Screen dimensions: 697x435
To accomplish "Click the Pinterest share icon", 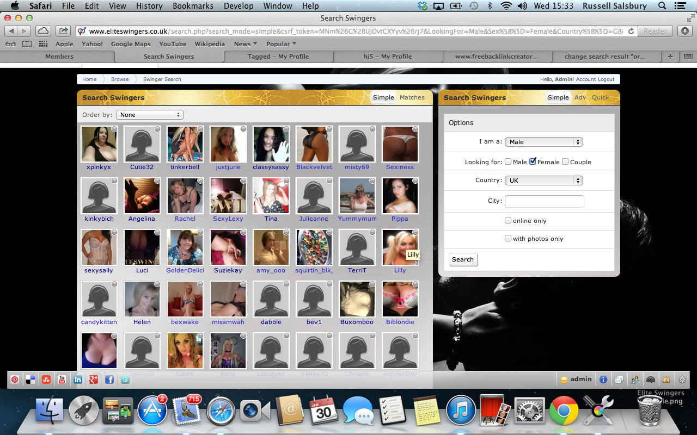I will point(15,380).
